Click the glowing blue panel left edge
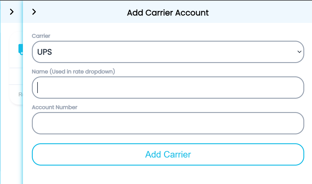Viewport: 312px width, 184px height. coord(22,119)
